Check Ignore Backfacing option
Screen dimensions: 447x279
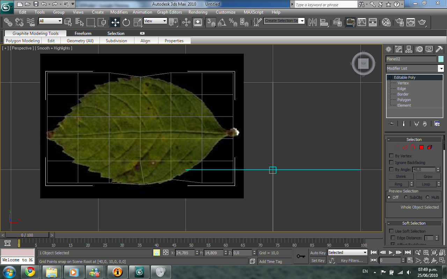(x=391, y=163)
